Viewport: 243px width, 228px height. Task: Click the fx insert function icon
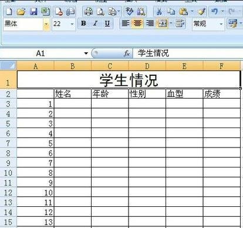coord(127,53)
